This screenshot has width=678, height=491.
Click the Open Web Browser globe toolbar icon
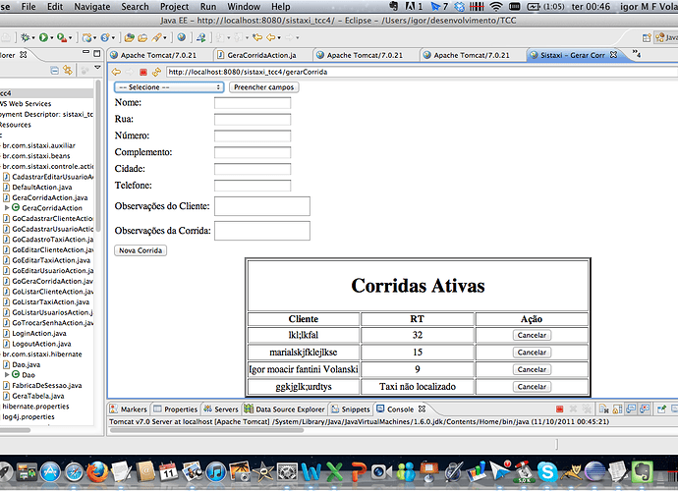(x=182, y=37)
